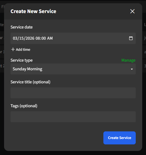Click the Service title (optional) label
Viewport: 146px width, 155px height.
30,82
